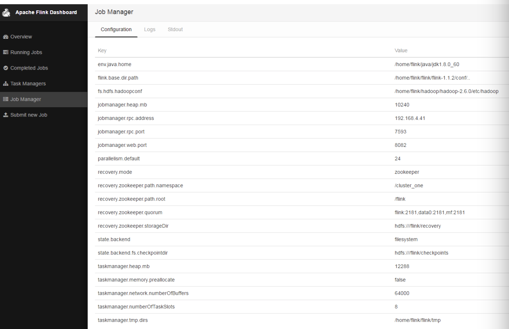Click the zookeeper value
Viewport: 509px width, 329px height.
tap(407, 172)
